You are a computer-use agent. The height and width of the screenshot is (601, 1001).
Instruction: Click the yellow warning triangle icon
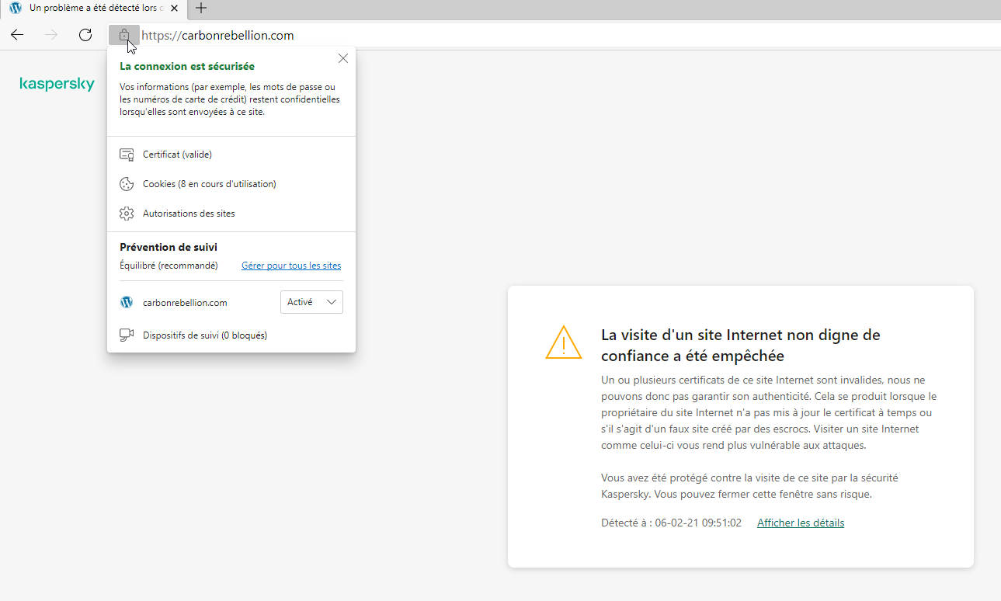[564, 342]
